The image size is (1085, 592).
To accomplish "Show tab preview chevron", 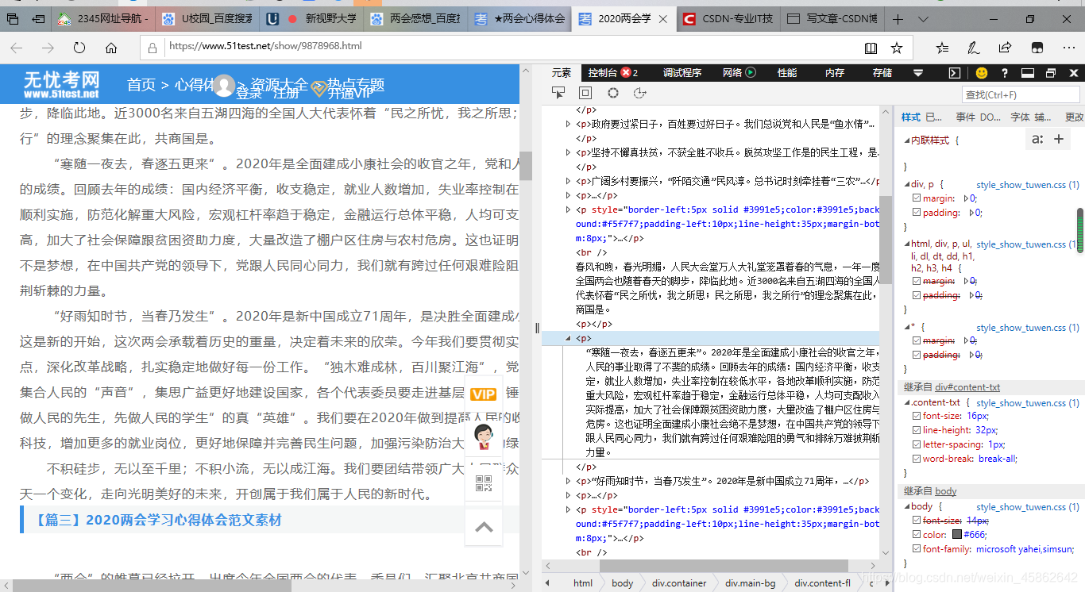I will pyautogui.click(x=923, y=19).
